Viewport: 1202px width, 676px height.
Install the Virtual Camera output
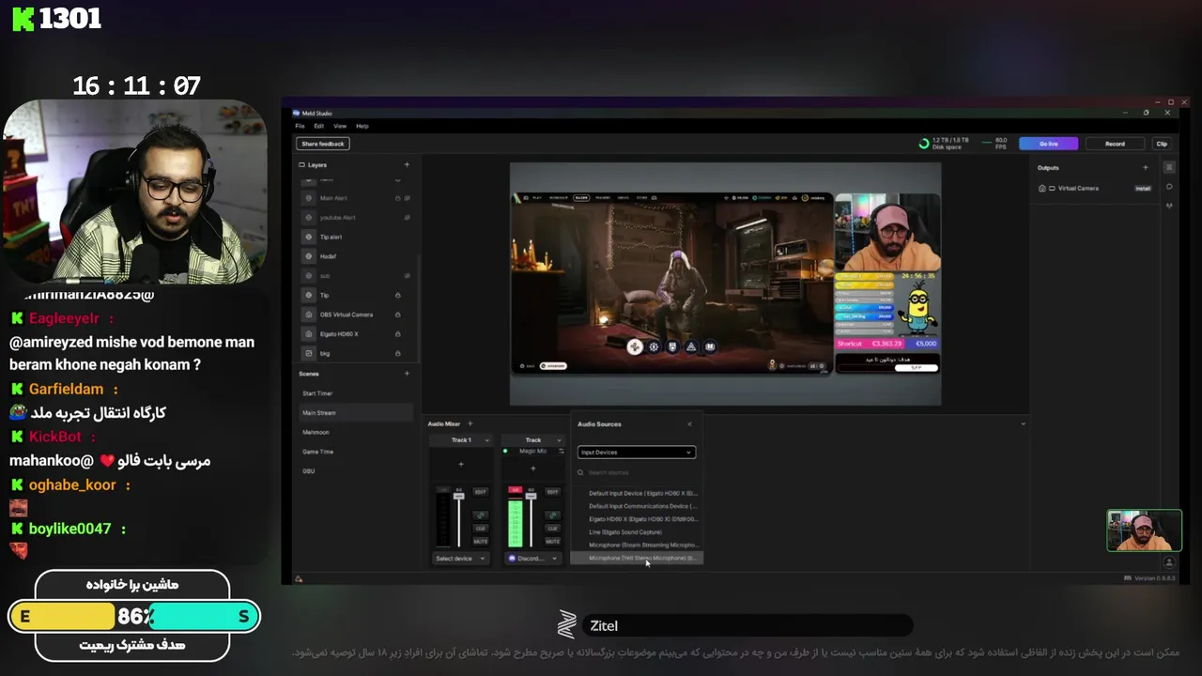(1143, 189)
